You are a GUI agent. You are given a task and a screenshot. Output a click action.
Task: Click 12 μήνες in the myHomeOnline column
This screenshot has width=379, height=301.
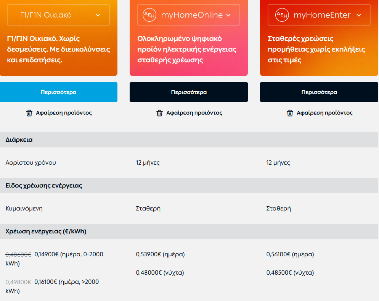click(x=148, y=162)
